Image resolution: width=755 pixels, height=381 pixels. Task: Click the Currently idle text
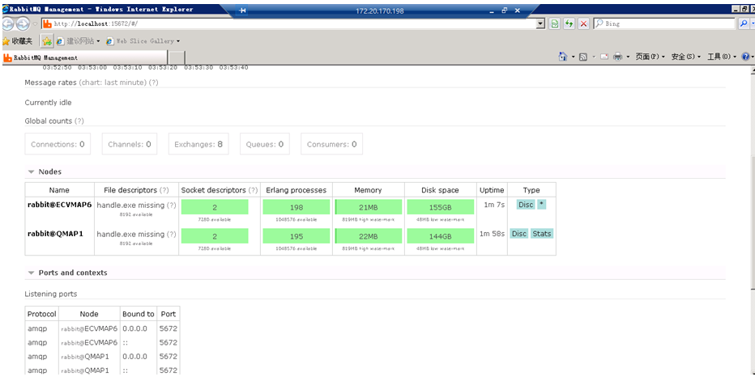coord(48,103)
